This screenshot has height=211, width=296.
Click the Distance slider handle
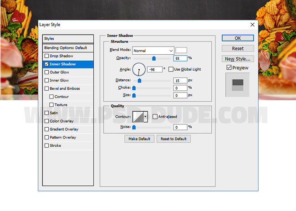[x=139, y=81]
